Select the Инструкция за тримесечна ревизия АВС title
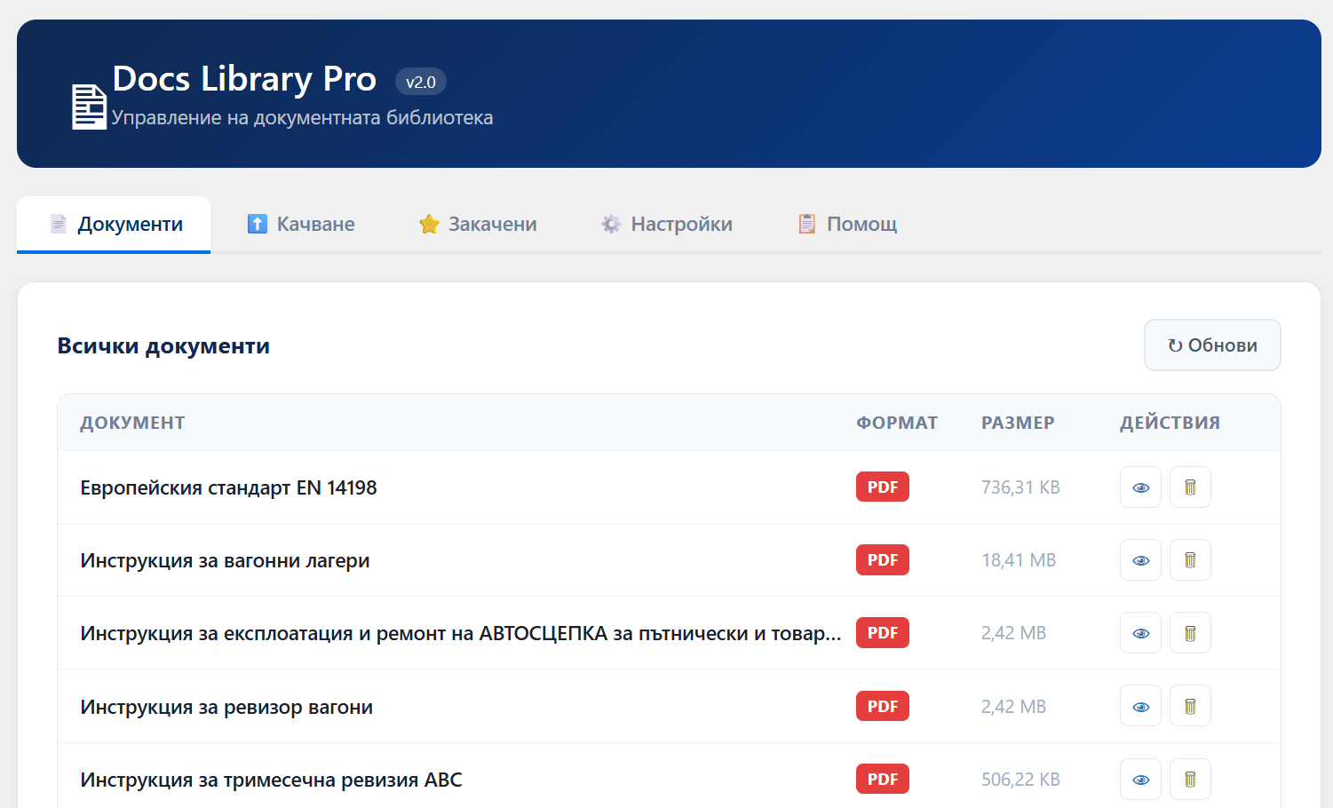The height and width of the screenshot is (808, 1333). (x=271, y=780)
